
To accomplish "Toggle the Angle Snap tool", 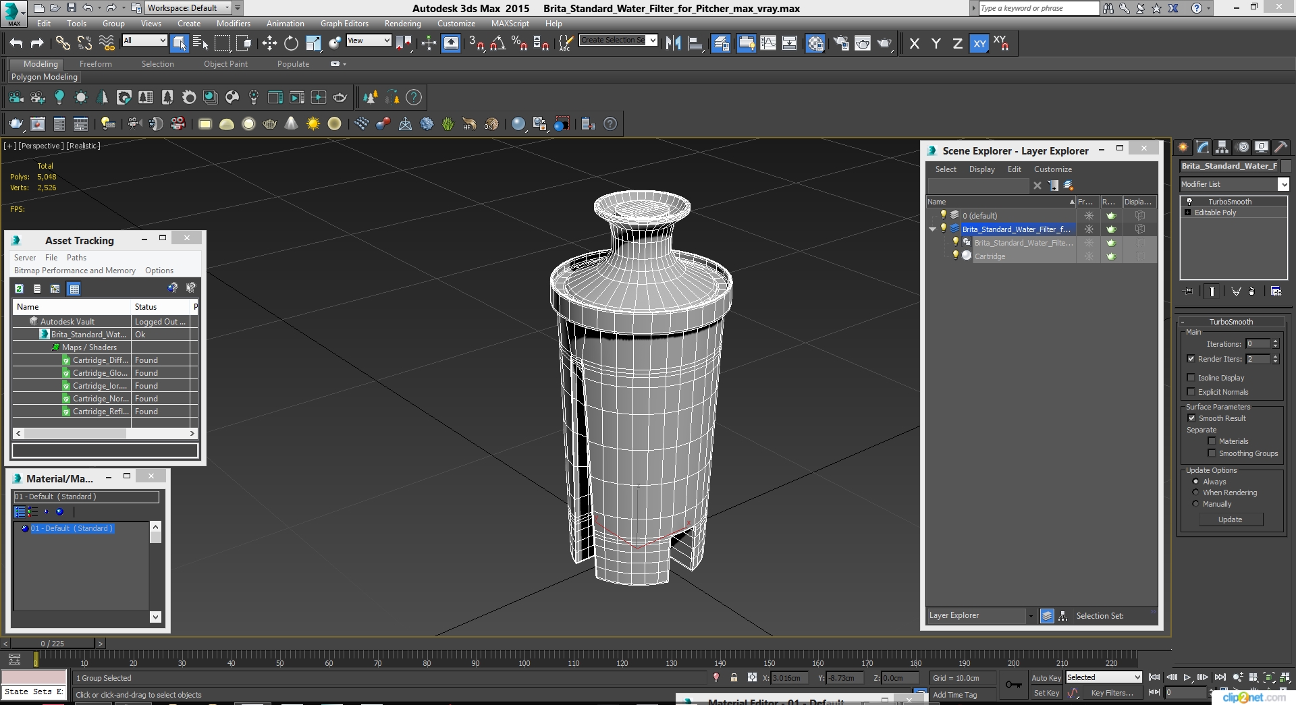I will tap(497, 43).
